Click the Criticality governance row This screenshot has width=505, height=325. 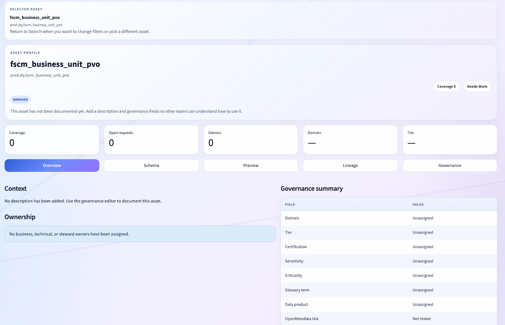pos(389,276)
